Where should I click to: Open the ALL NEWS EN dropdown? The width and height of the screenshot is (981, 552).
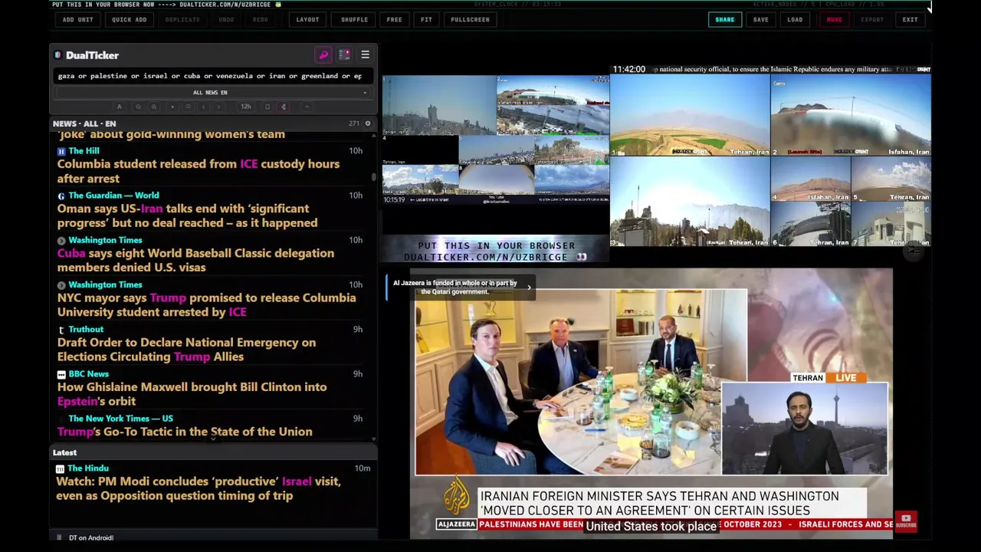[210, 93]
